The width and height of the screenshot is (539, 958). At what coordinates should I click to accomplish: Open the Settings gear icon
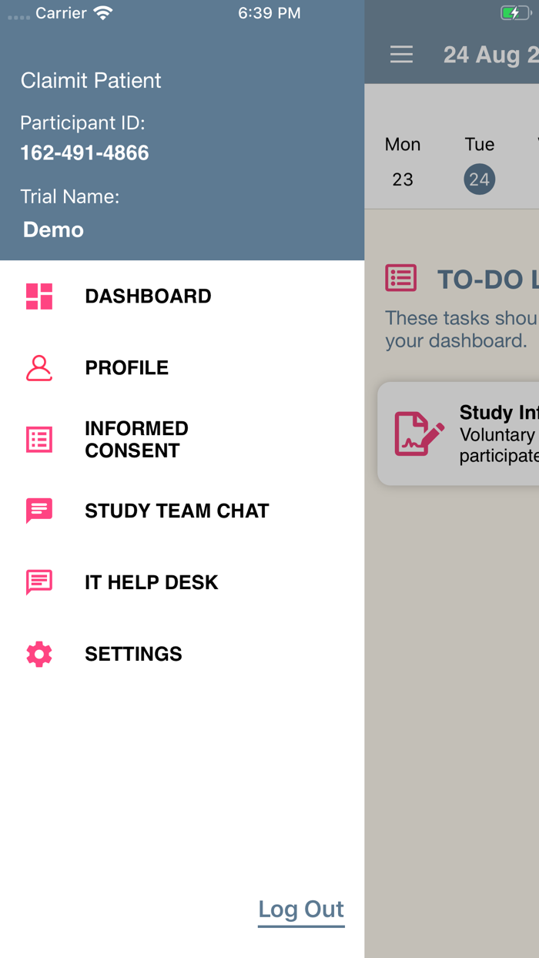click(x=38, y=654)
